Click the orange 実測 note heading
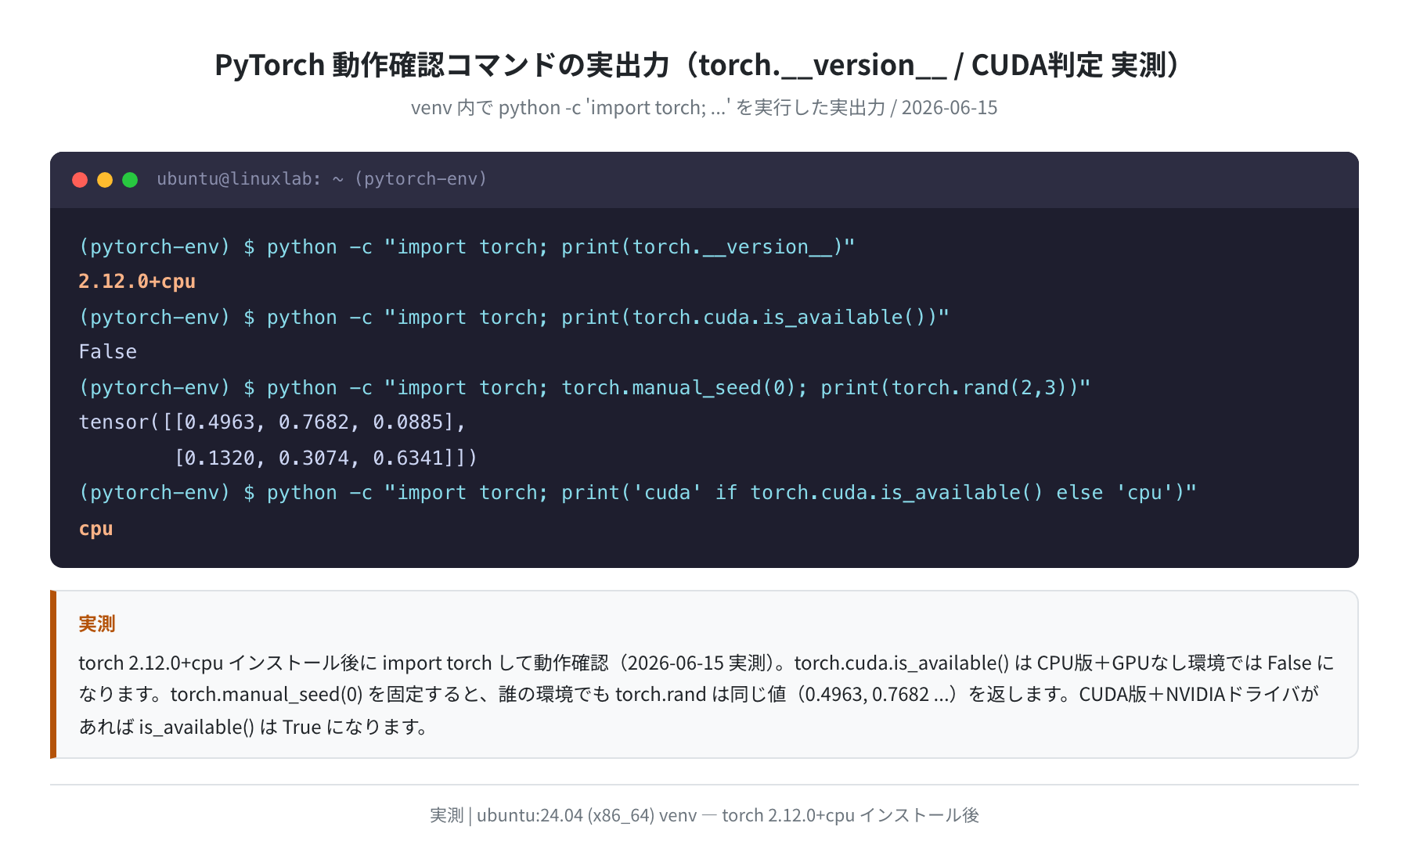 point(97,624)
